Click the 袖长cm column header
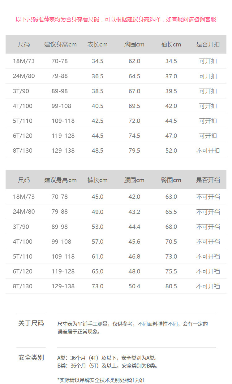232x384 pixels. [x=171, y=44]
